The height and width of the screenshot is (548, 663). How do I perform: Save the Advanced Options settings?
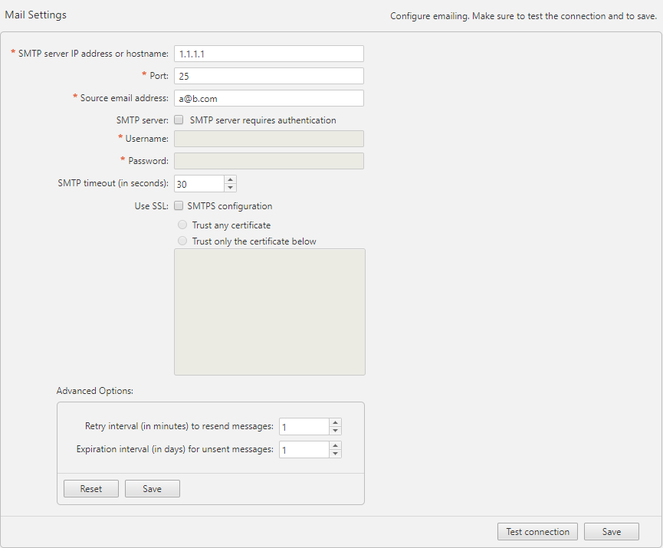pyautogui.click(x=153, y=489)
